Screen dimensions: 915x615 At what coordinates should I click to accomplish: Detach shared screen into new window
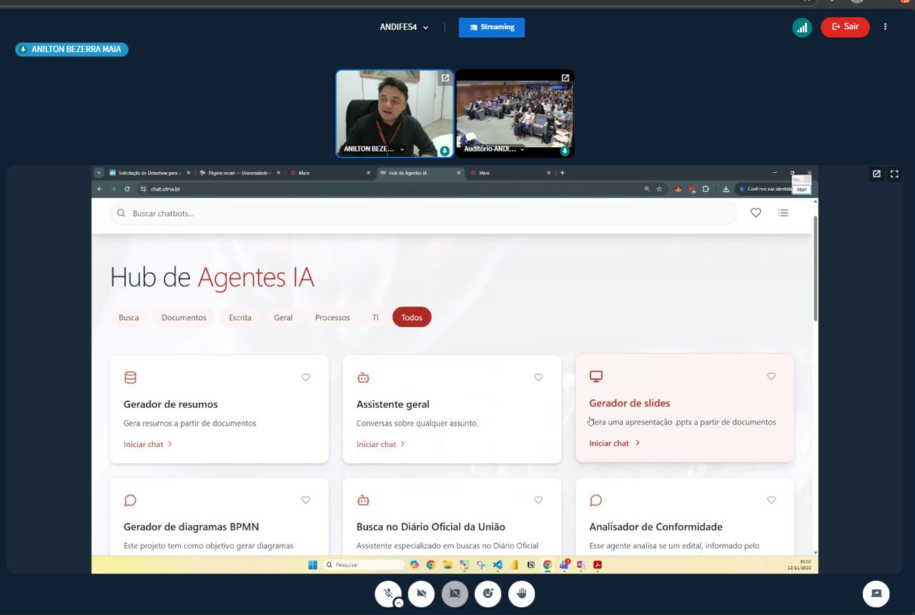[x=876, y=174]
